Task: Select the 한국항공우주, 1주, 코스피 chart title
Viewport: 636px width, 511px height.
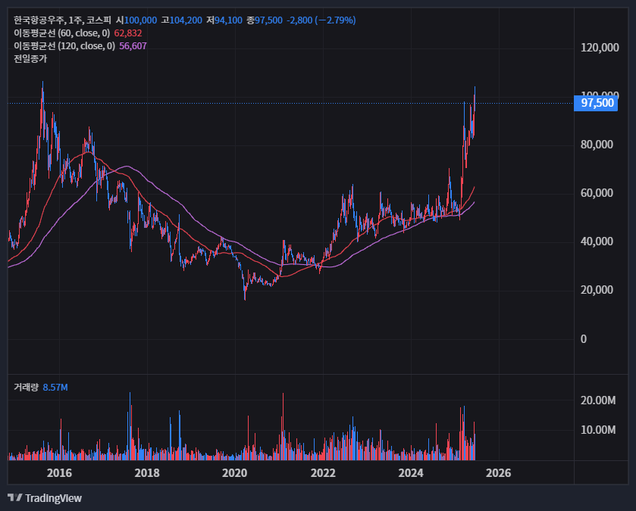Action: click(x=62, y=20)
